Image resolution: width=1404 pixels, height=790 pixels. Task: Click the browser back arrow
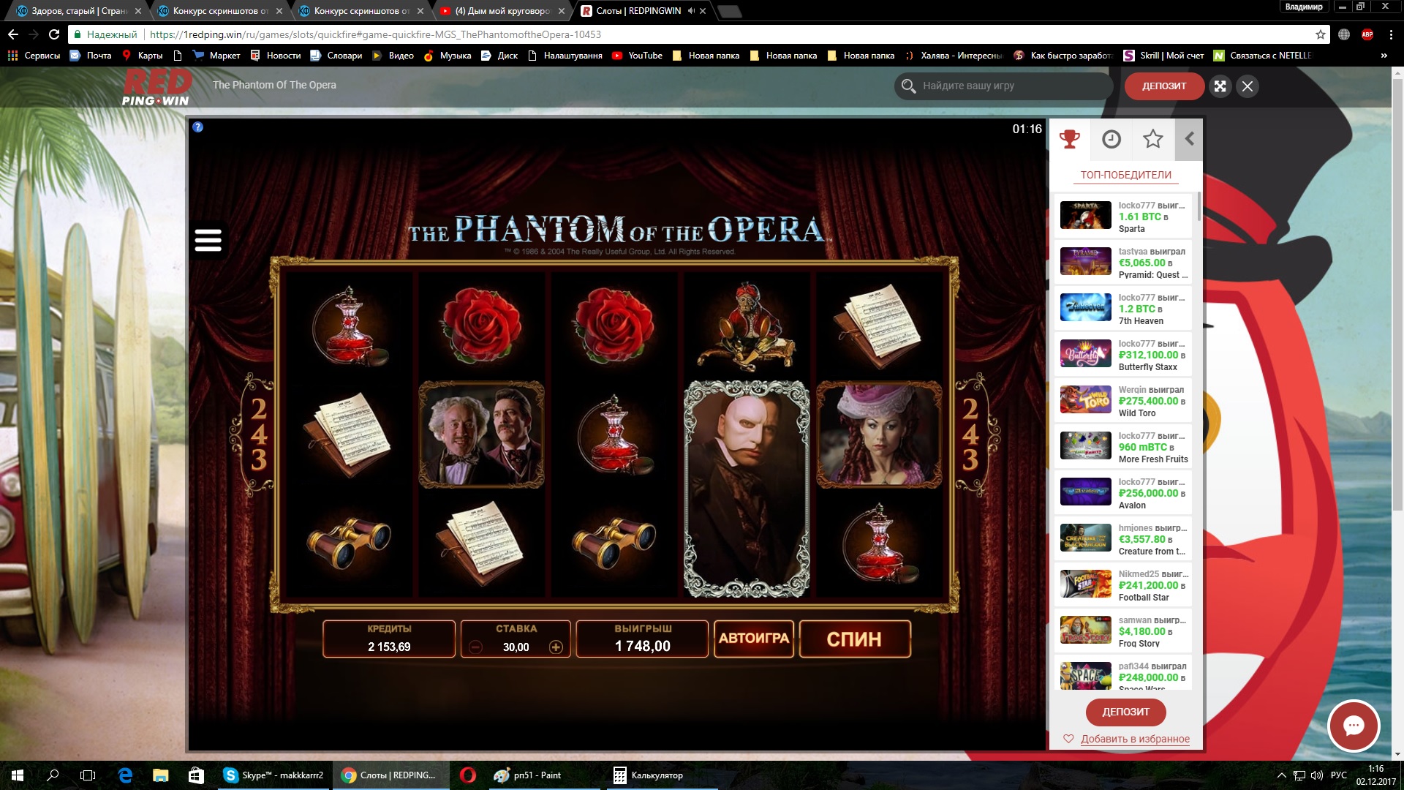tap(13, 34)
